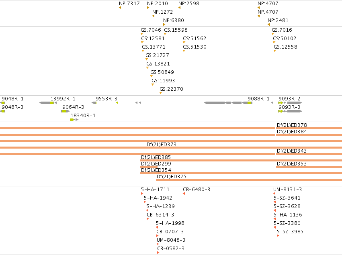Open the 9048R-3 gene model glyph
This screenshot has height=255, width=342.
point(3,111)
